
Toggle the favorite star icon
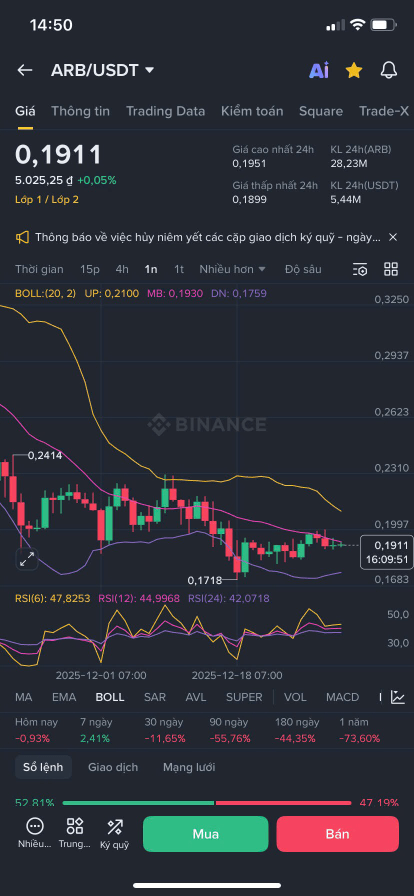(354, 70)
